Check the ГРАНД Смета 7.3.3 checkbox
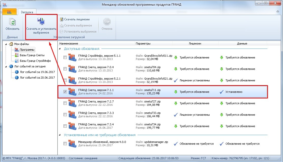This screenshot has width=283, height=162. [65, 114]
